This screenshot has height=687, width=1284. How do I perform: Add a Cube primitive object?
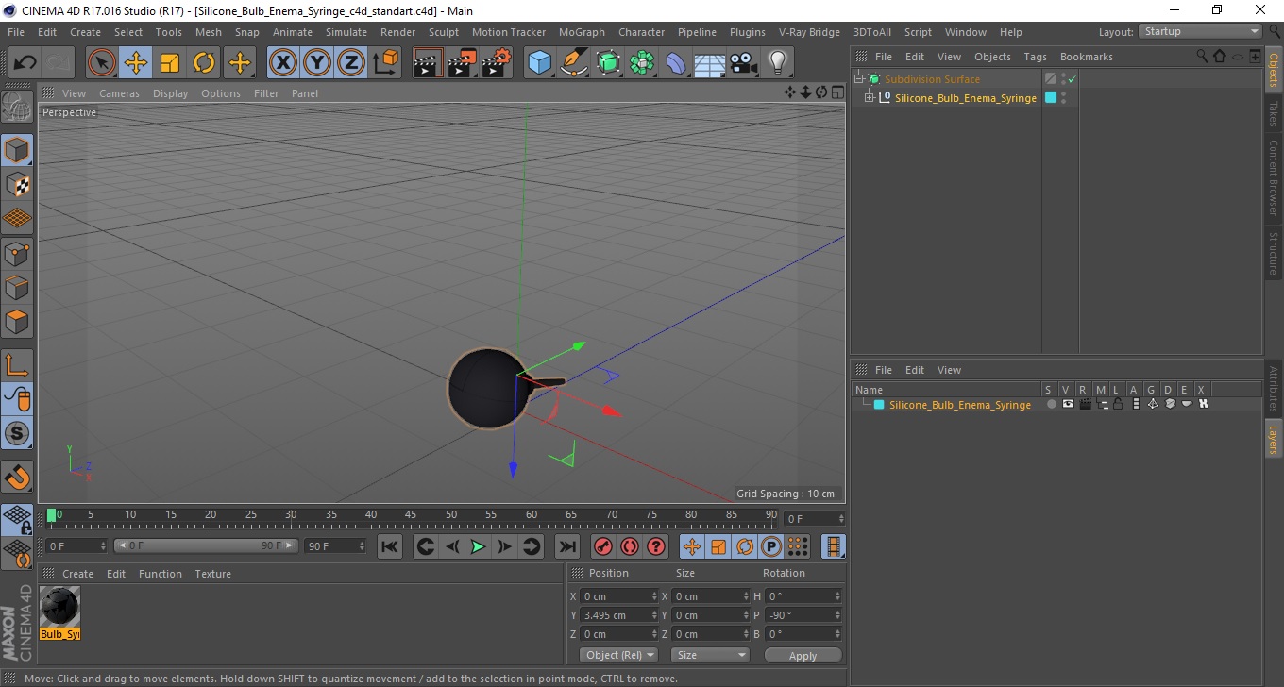pyautogui.click(x=539, y=63)
